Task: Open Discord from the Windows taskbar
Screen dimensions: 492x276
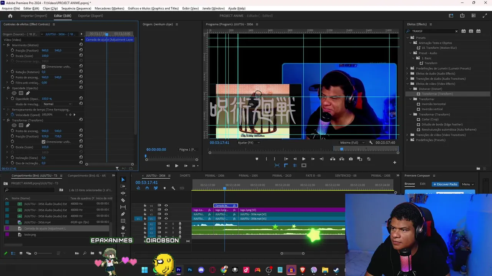Action: point(201,270)
